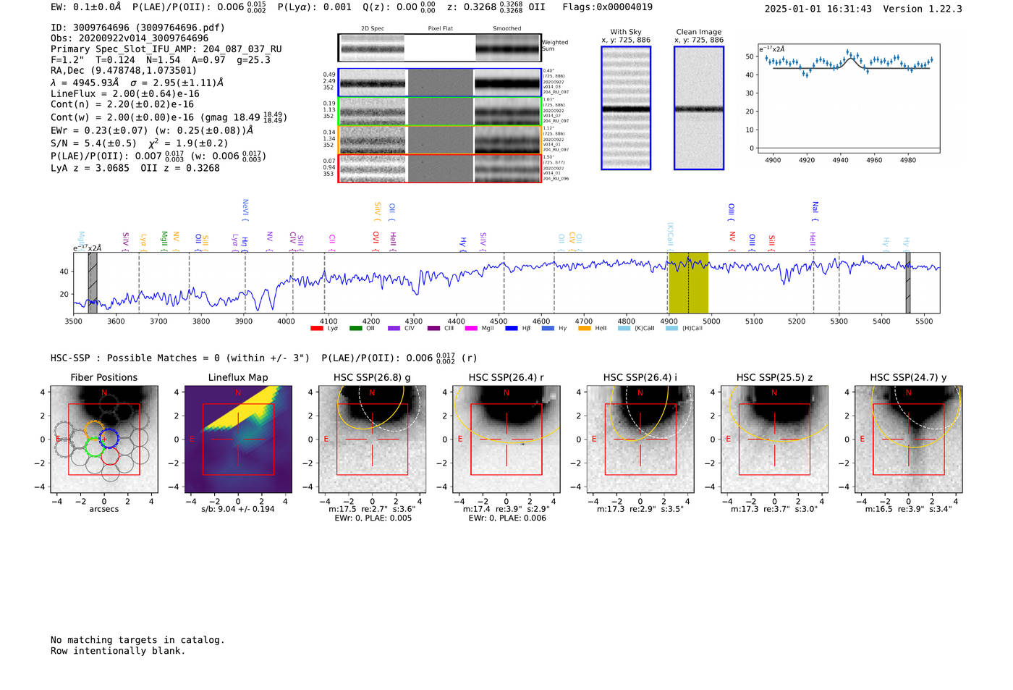Select the blue-outlined 2D fiber spectrum row
The image size is (1013, 690).
point(439,83)
